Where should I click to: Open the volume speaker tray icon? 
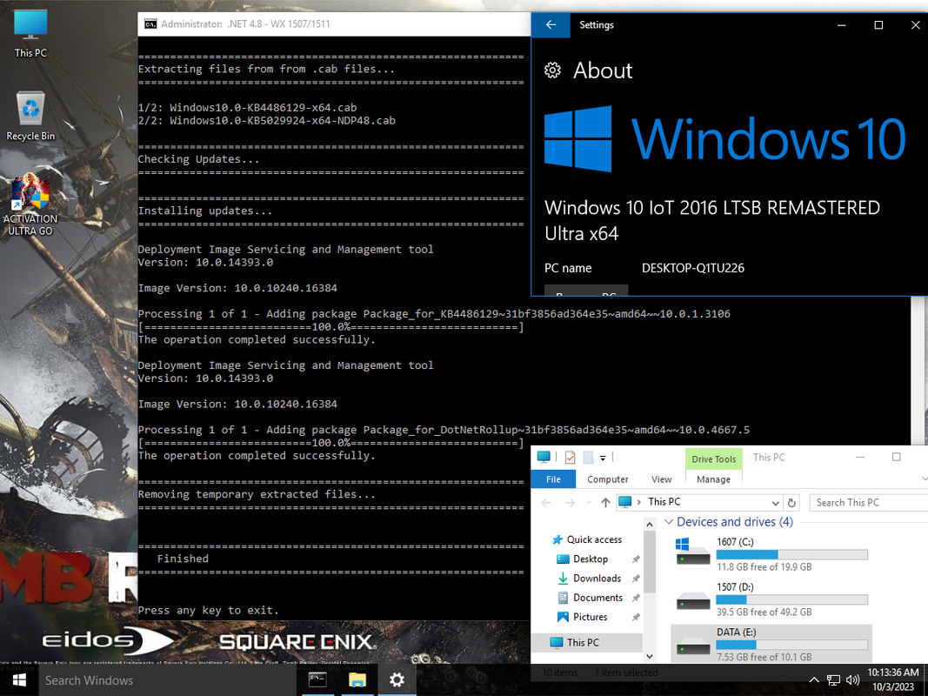pos(852,680)
